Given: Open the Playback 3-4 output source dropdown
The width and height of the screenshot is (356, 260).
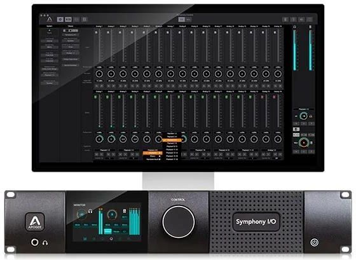Looking at the screenshot, I should (128, 150).
